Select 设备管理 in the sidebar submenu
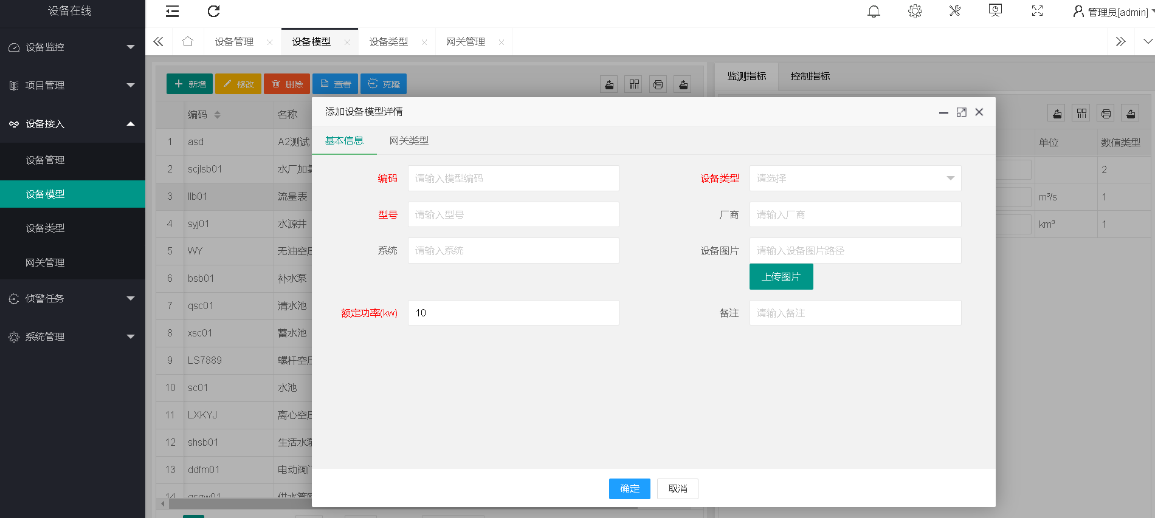This screenshot has width=1155, height=518. [72, 160]
